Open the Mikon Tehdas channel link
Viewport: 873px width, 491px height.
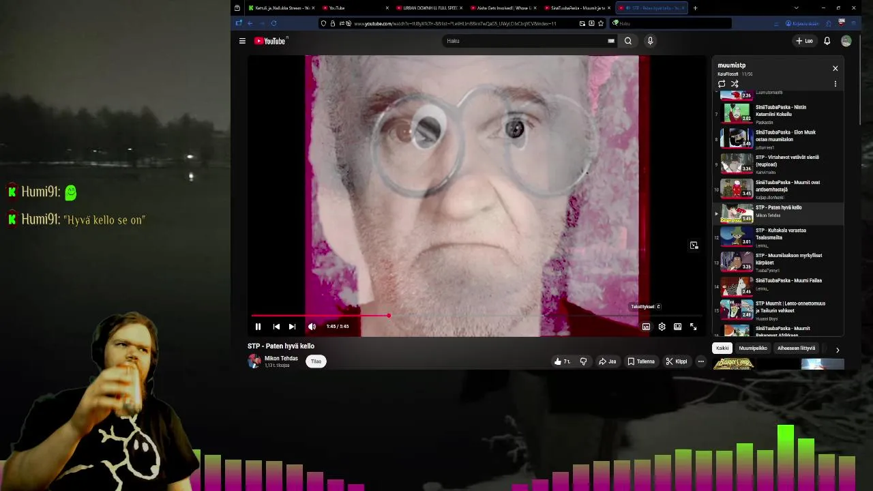pos(281,359)
